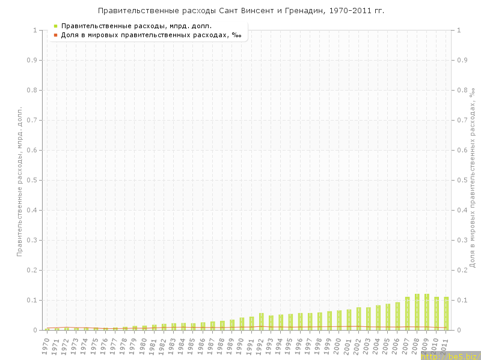Click the 2011 label on the x-axis

click(x=446, y=346)
